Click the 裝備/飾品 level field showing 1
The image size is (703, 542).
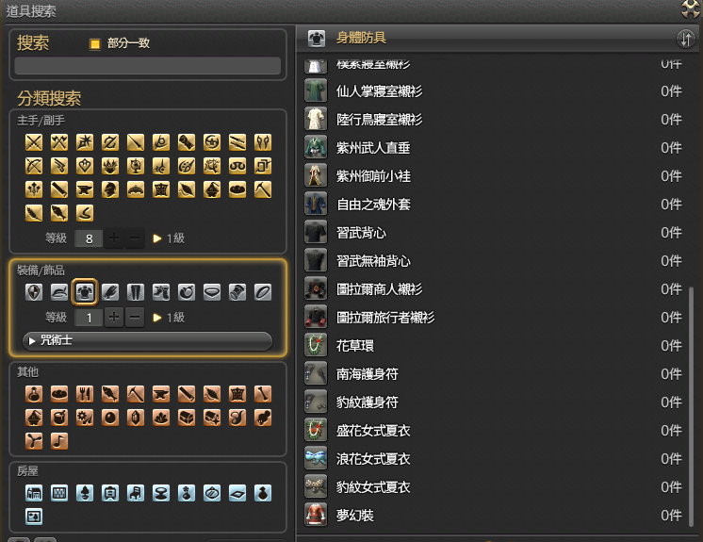(89, 318)
